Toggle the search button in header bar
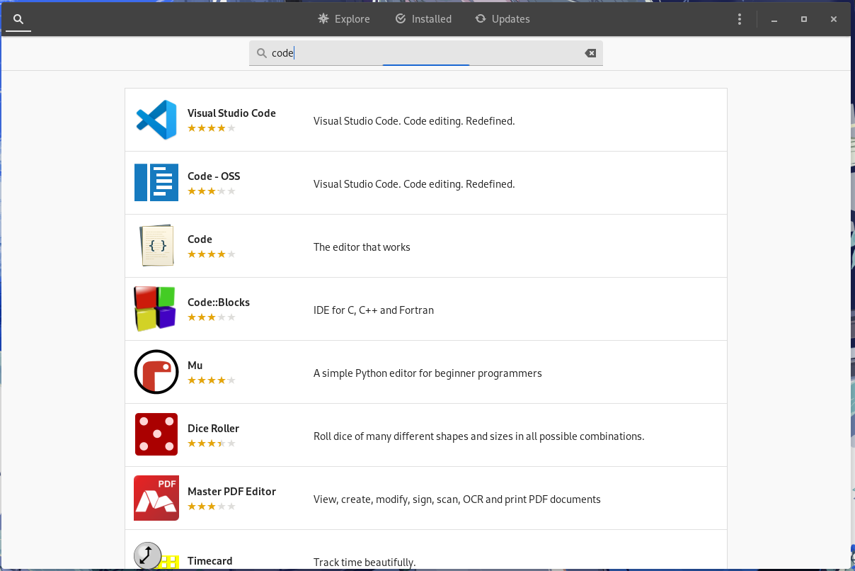 [18, 19]
